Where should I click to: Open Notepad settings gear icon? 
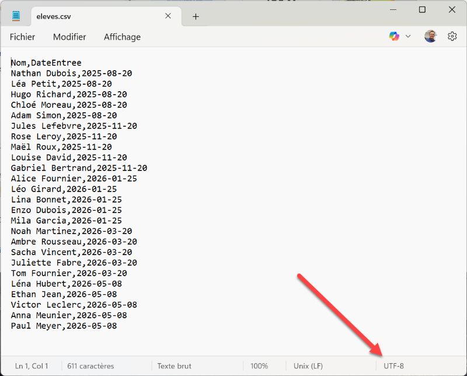coord(452,36)
